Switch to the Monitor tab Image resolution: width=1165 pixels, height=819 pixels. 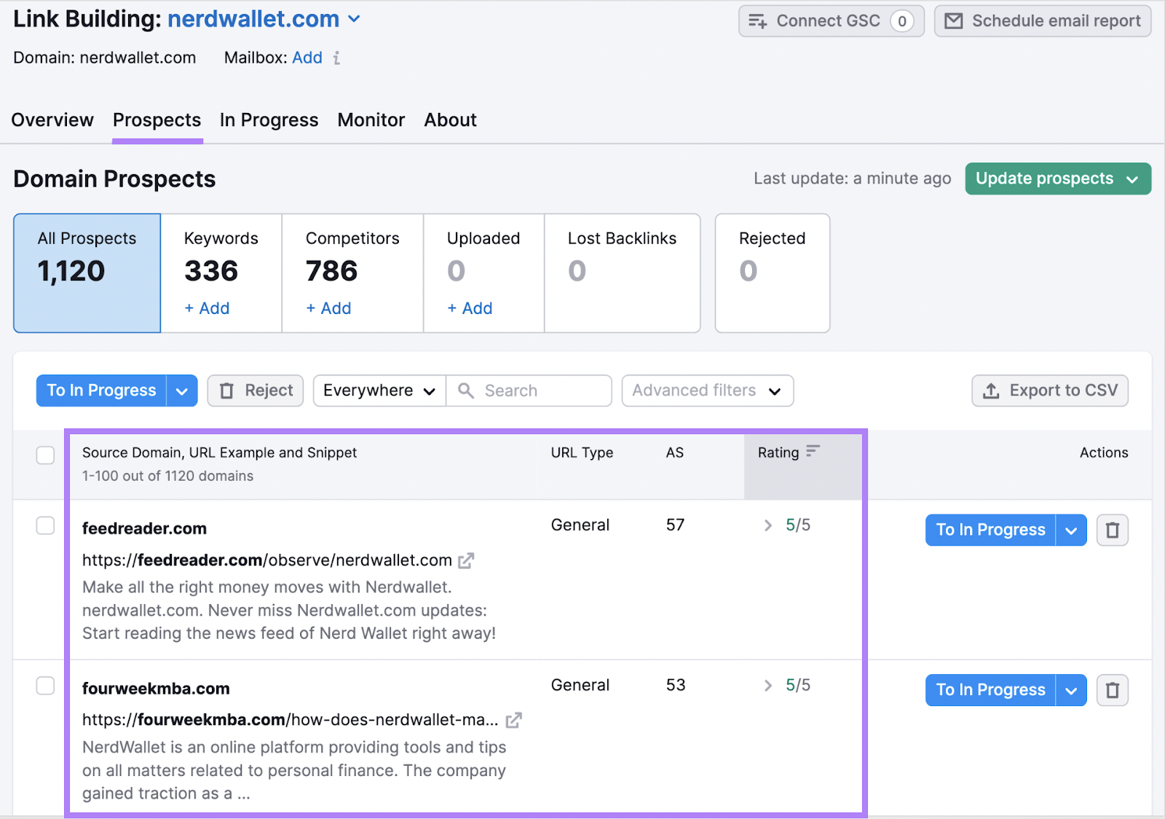tap(371, 119)
